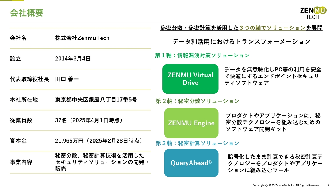This screenshot has width=336, height=189.
Task: Click the underlined ３つの軸でソリューション heading
Action: (273, 28)
